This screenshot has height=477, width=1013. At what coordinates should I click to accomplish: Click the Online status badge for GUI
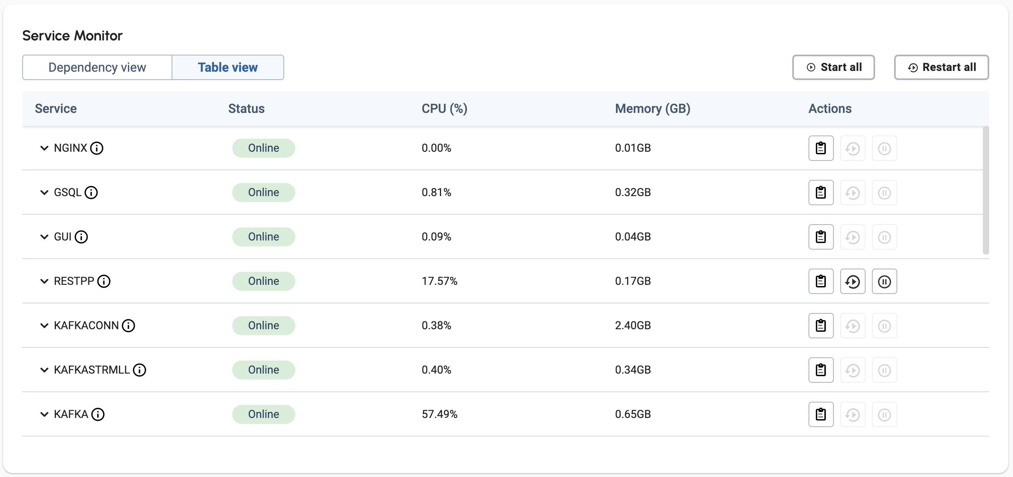[263, 237]
